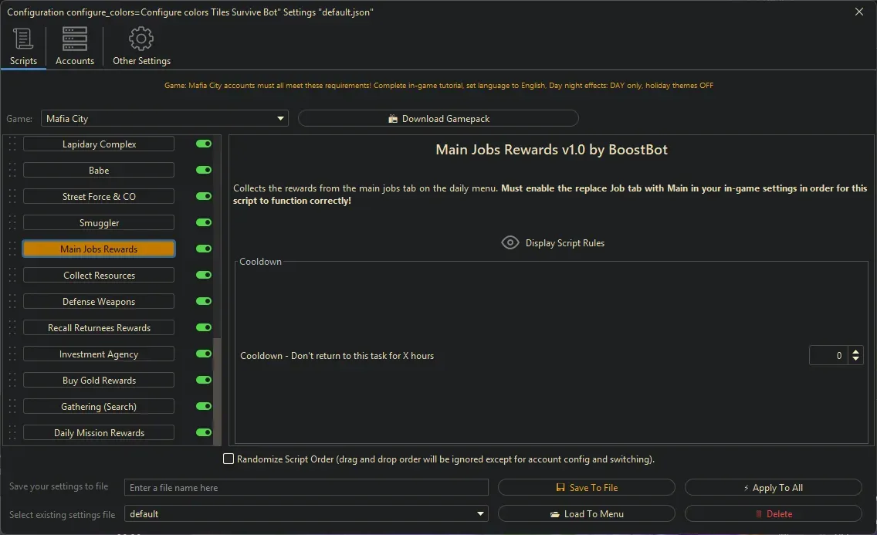Switch to the Accounts tab

point(74,46)
